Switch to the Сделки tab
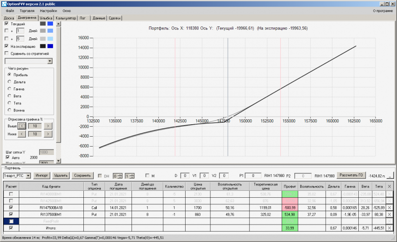This screenshot has height=242, width=397. pyautogui.click(x=115, y=18)
